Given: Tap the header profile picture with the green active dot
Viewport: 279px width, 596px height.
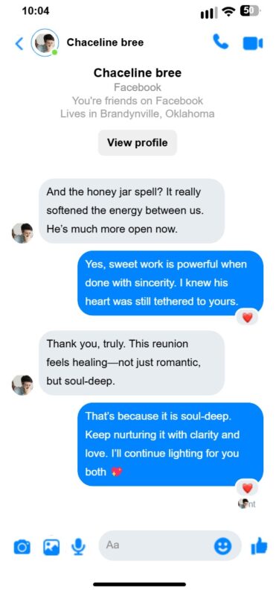Looking at the screenshot, I should pos(45,42).
